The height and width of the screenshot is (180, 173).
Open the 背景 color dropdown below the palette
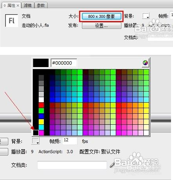click(x=36, y=141)
